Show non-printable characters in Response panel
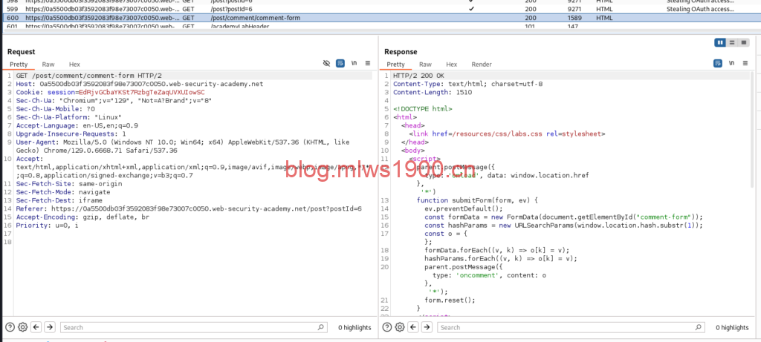Screen dimensions: 761x342 731,64
